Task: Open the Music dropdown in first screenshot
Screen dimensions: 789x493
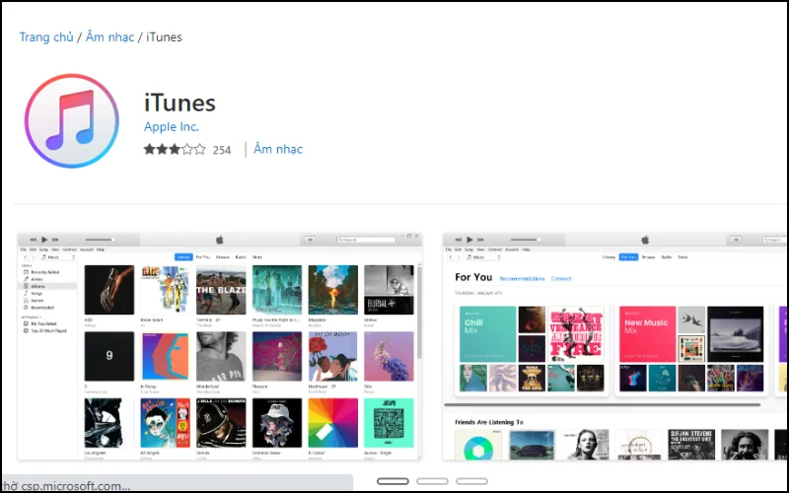Action: 58,257
